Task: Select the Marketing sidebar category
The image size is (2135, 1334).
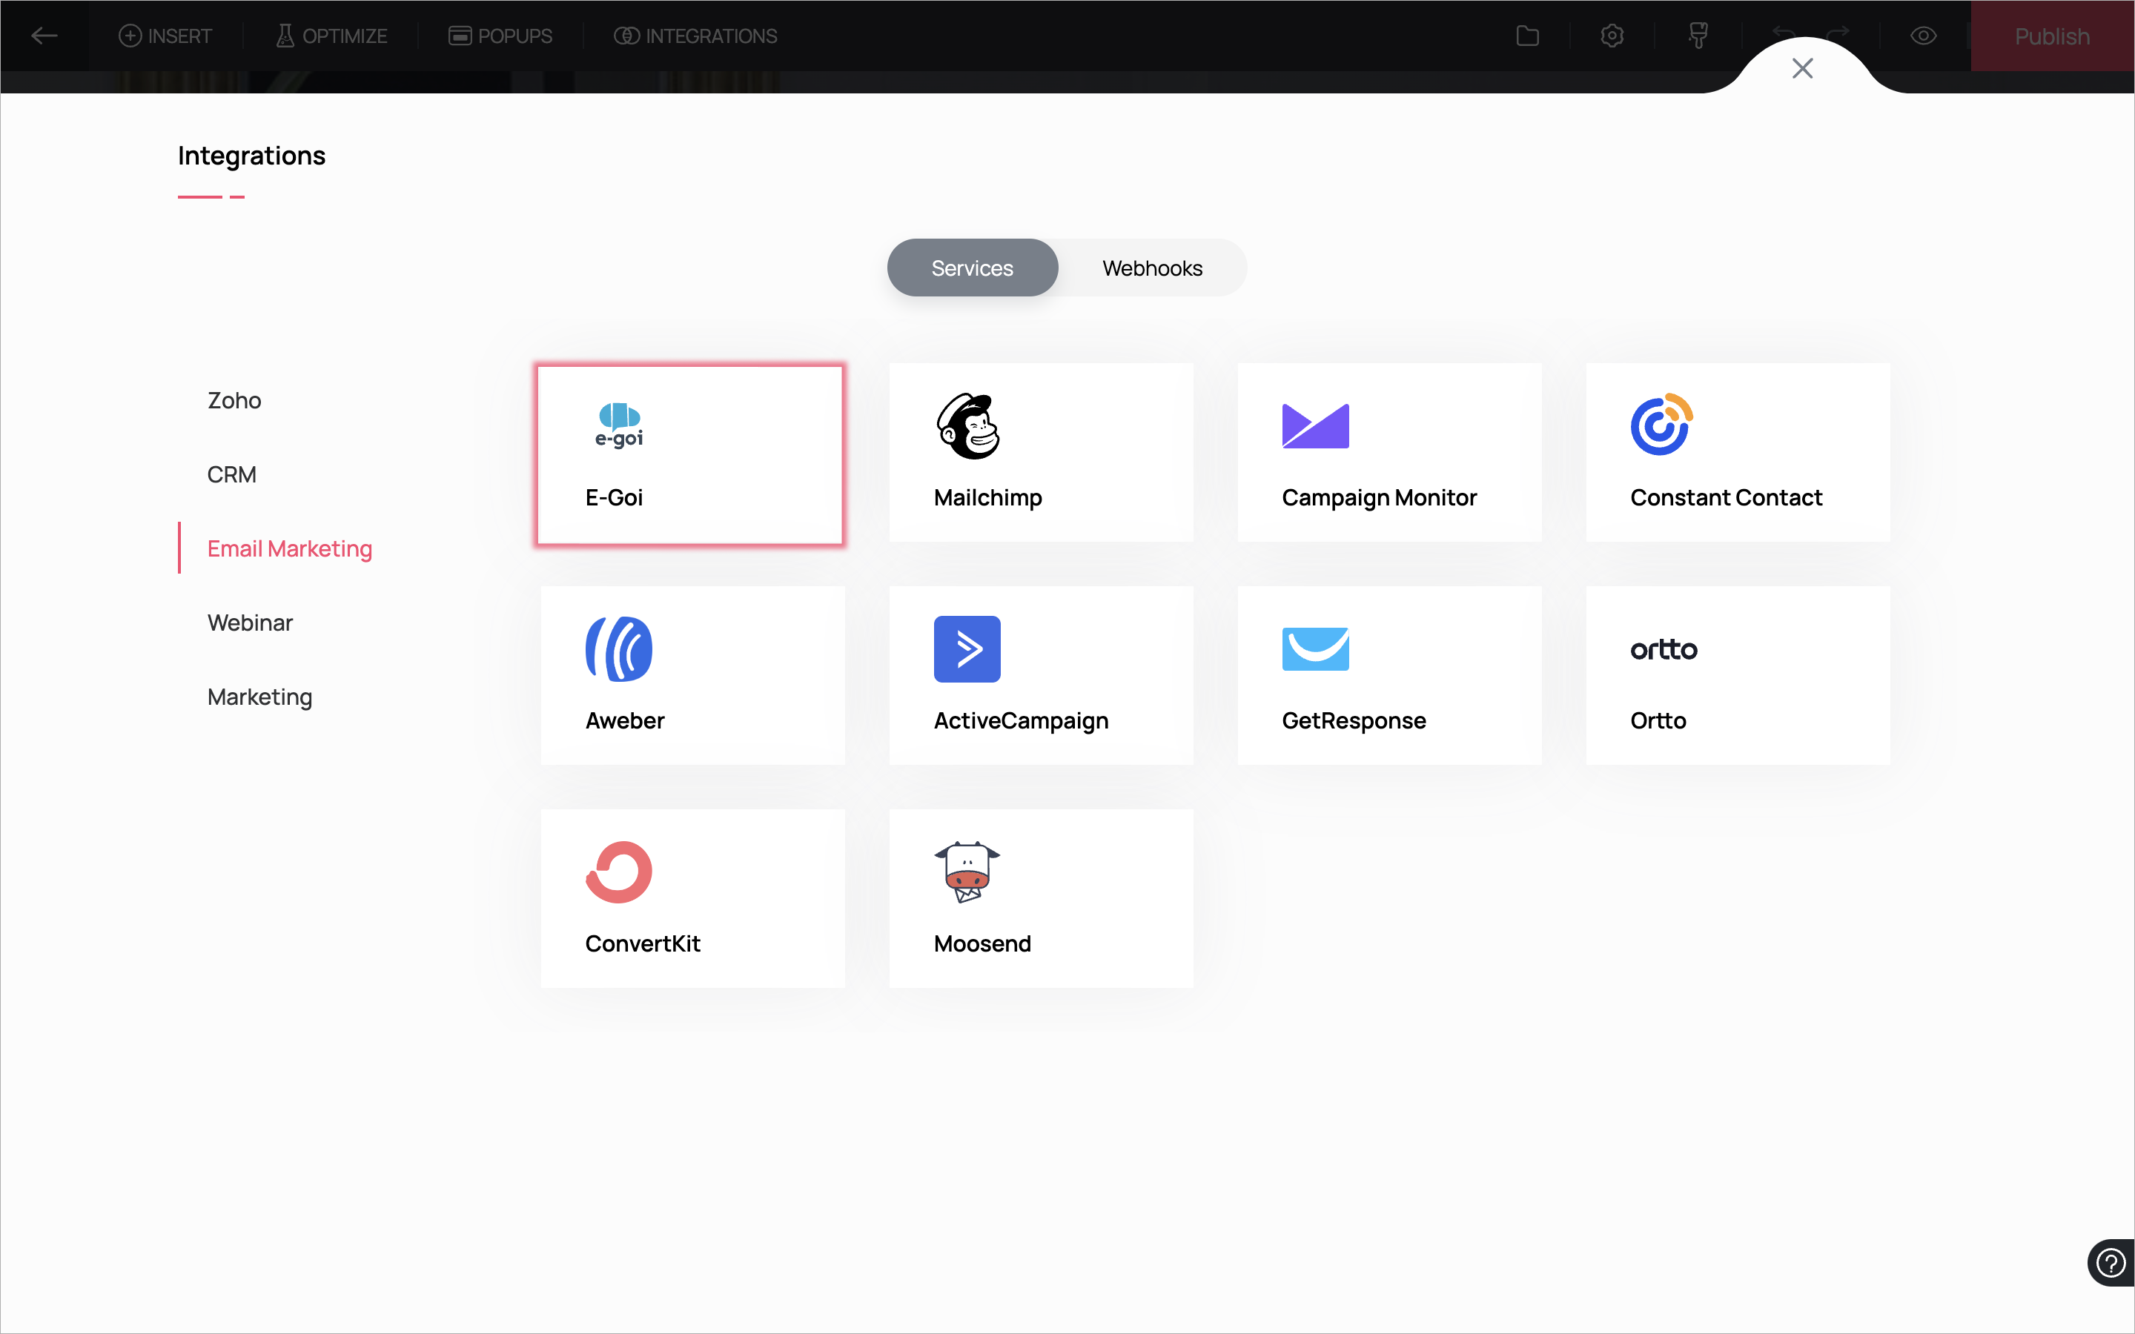Action: click(x=259, y=697)
